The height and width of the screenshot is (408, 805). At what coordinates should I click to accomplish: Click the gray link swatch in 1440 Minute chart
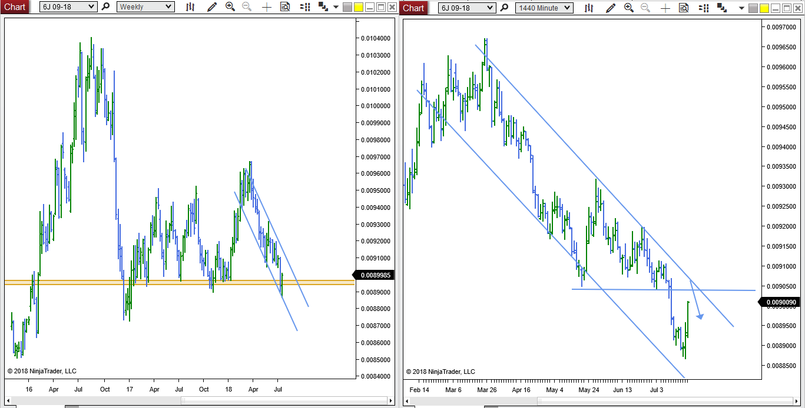[x=754, y=8]
